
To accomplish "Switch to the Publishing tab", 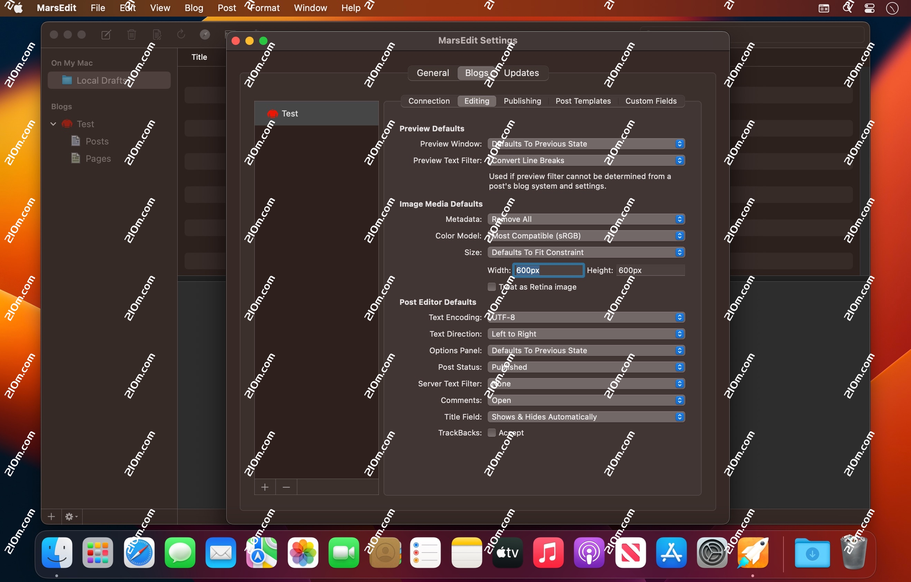I will [522, 101].
